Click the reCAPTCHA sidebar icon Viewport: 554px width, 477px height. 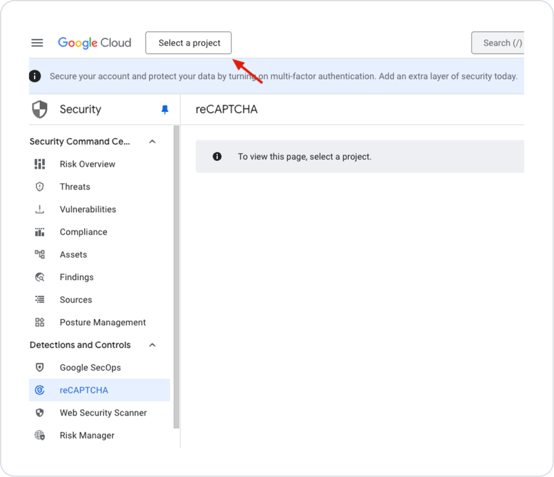[40, 390]
